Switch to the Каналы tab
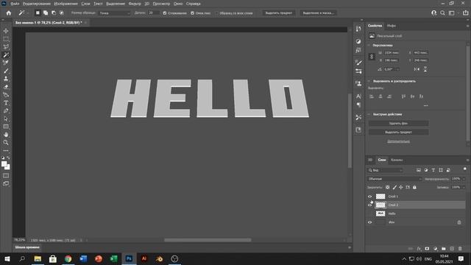The height and width of the screenshot is (265, 471). click(397, 160)
